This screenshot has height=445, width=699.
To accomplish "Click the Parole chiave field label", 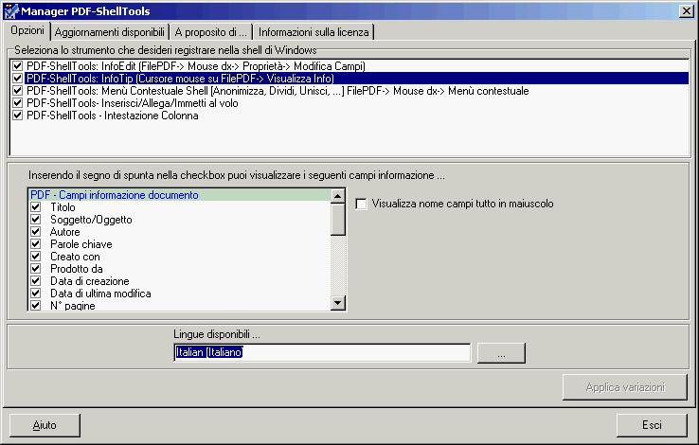I will pyautogui.click(x=81, y=244).
